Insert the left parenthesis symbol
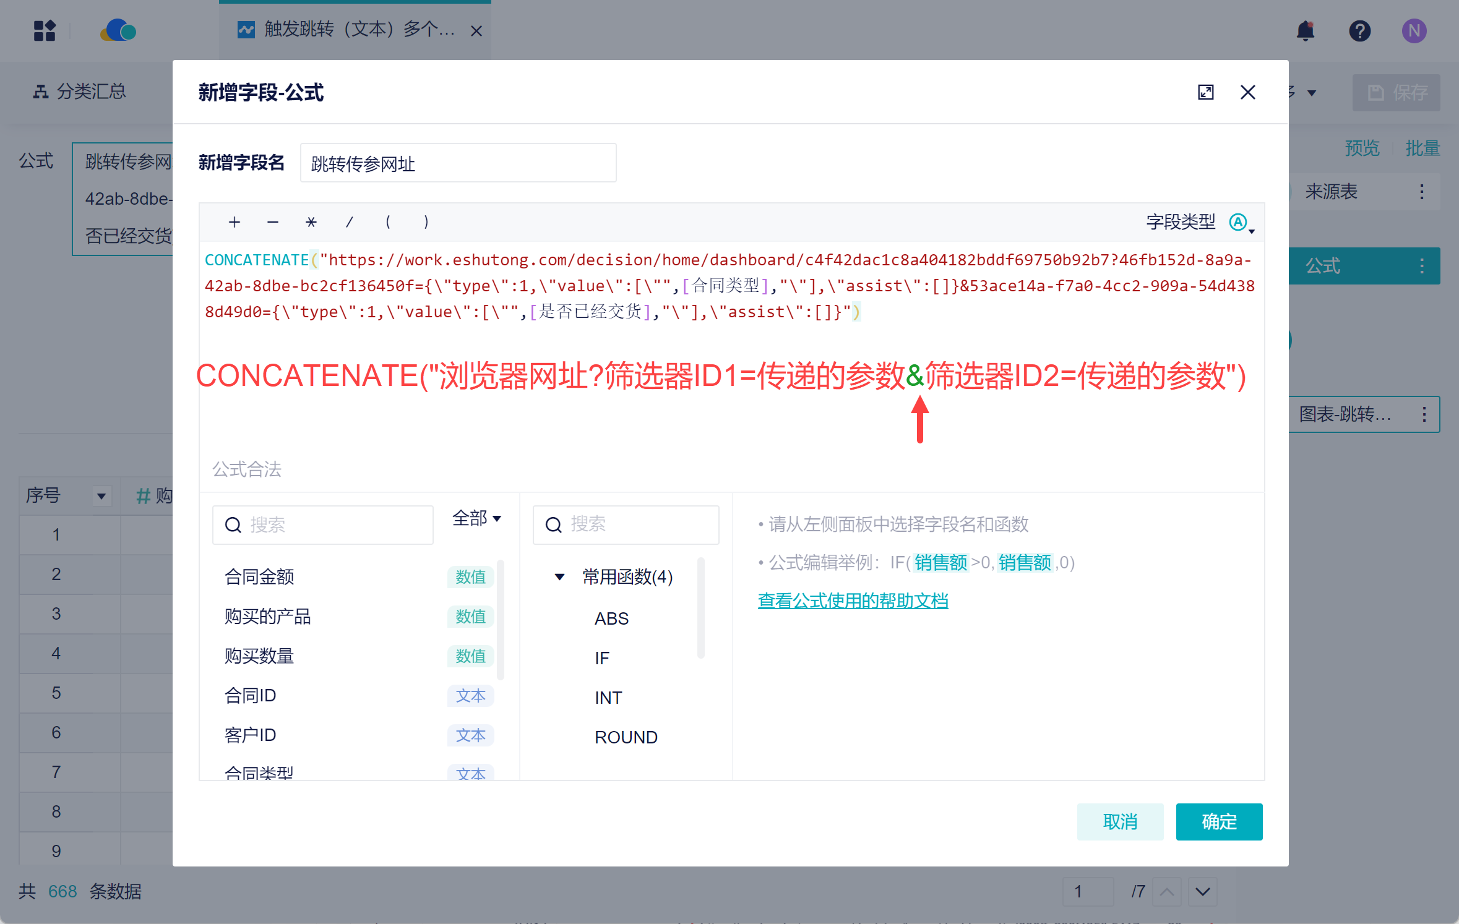Viewport: 1459px width, 924px height. pyautogui.click(x=388, y=222)
